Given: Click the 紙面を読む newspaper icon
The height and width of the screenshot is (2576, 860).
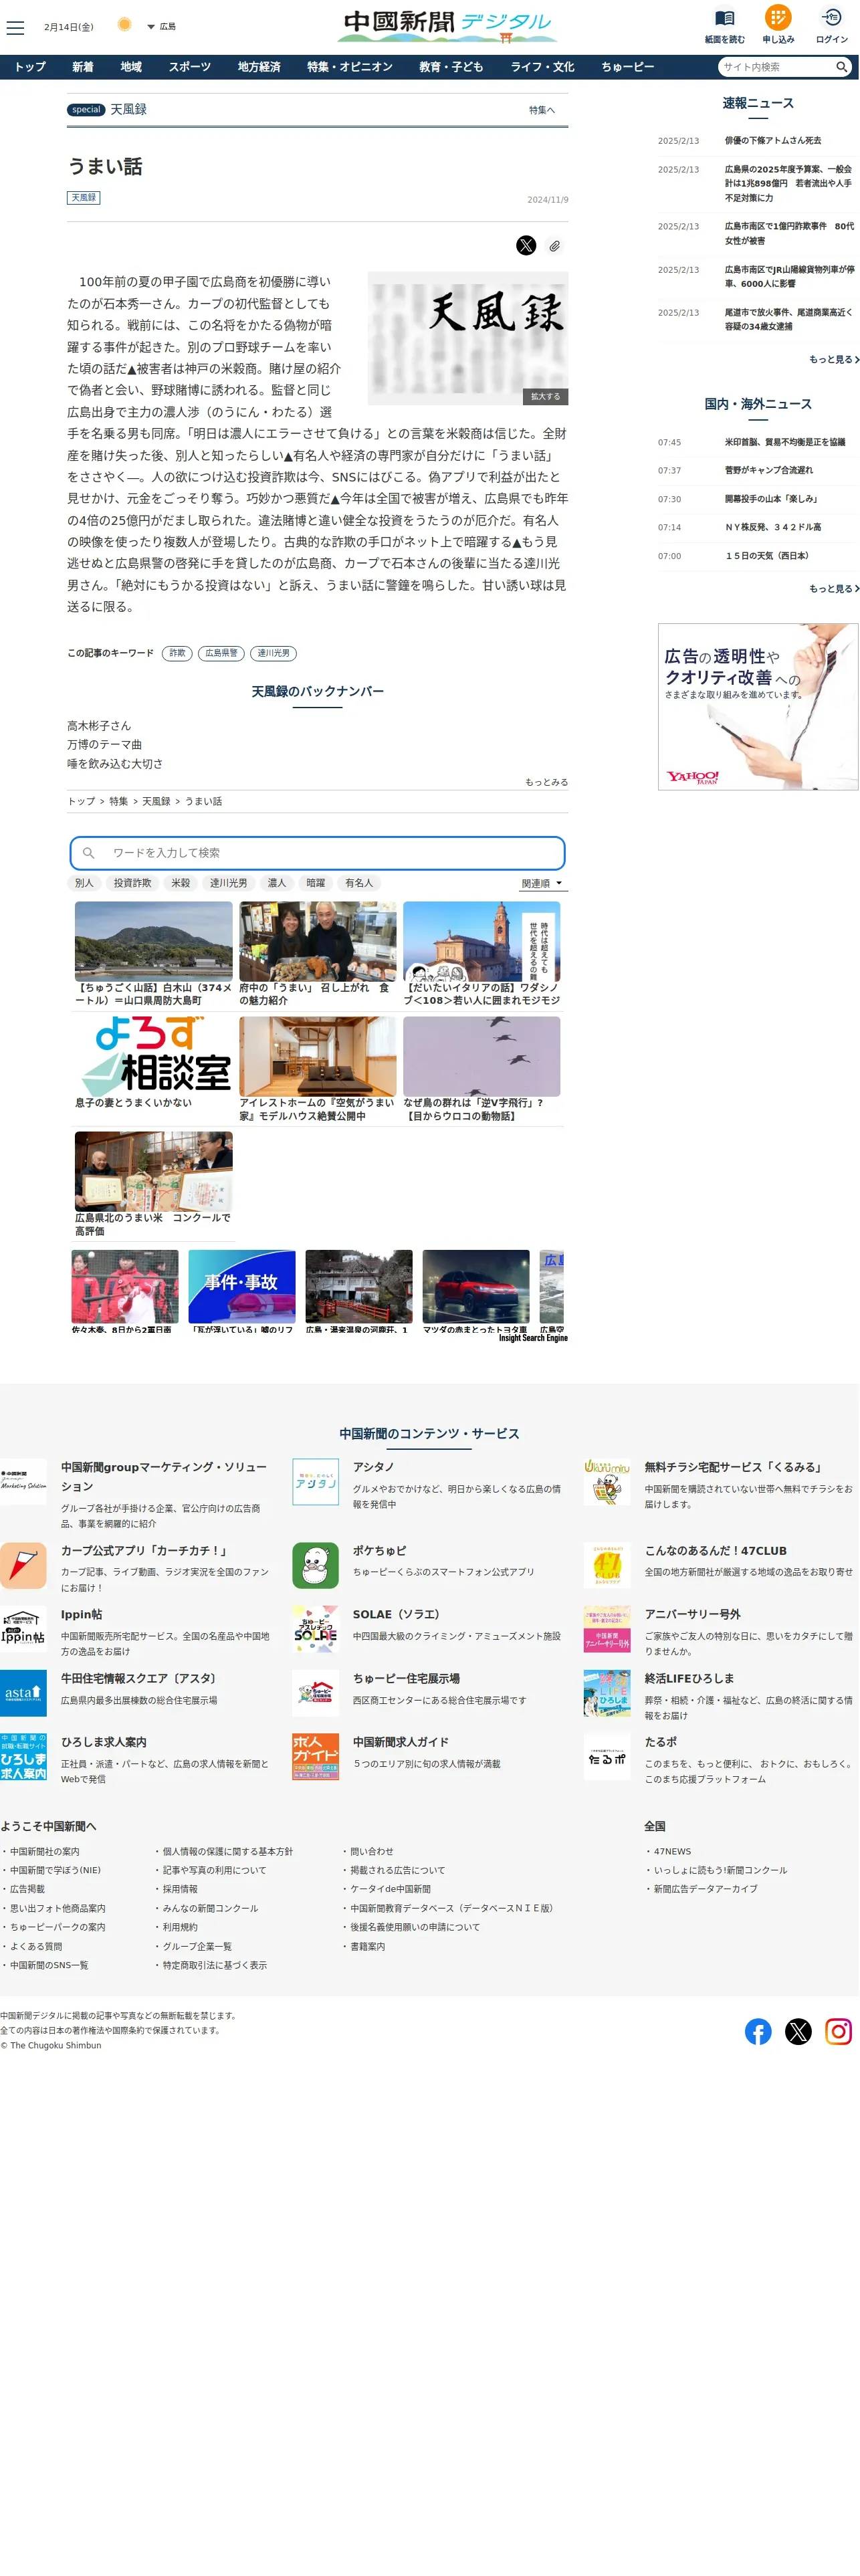Looking at the screenshot, I should point(725,18).
